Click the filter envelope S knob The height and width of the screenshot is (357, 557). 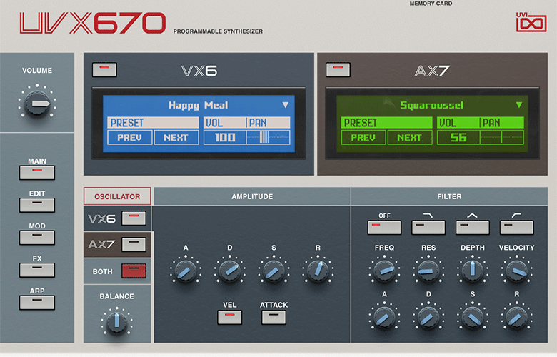(473, 318)
